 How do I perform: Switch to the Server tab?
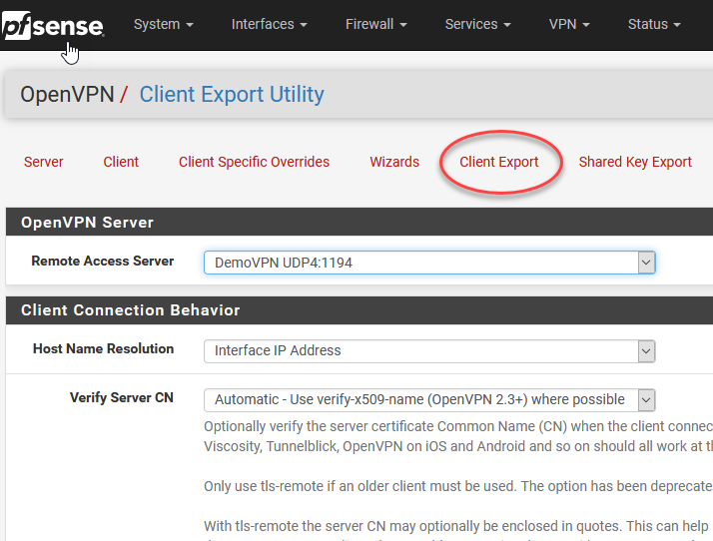coord(44,162)
